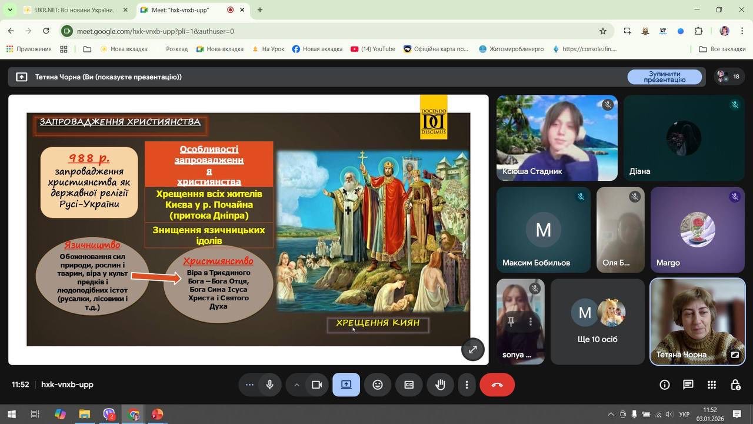This screenshot has height=424, width=753.
Task: Open Chrome from taskbar
Action: pos(134,414)
